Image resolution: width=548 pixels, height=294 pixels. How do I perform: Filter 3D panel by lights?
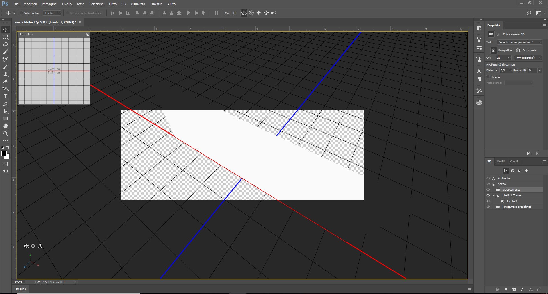pyautogui.click(x=527, y=171)
